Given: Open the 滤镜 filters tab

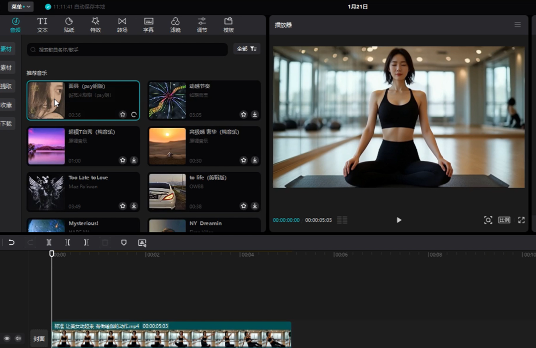Looking at the screenshot, I should (175, 25).
